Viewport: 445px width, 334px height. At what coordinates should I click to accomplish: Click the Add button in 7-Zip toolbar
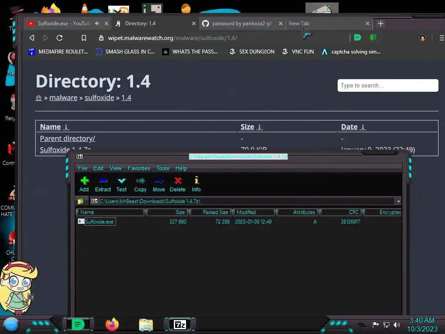pyautogui.click(x=84, y=184)
